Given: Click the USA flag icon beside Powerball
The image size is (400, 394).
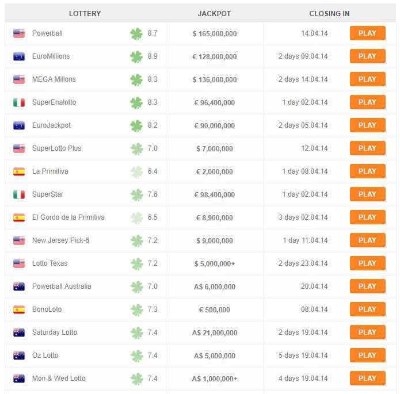Looking at the screenshot, I should click(x=19, y=33).
